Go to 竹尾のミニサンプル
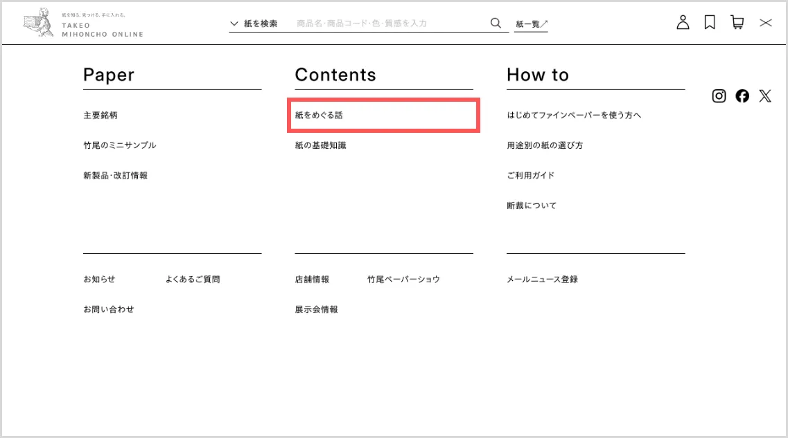This screenshot has width=788, height=438. tap(119, 145)
